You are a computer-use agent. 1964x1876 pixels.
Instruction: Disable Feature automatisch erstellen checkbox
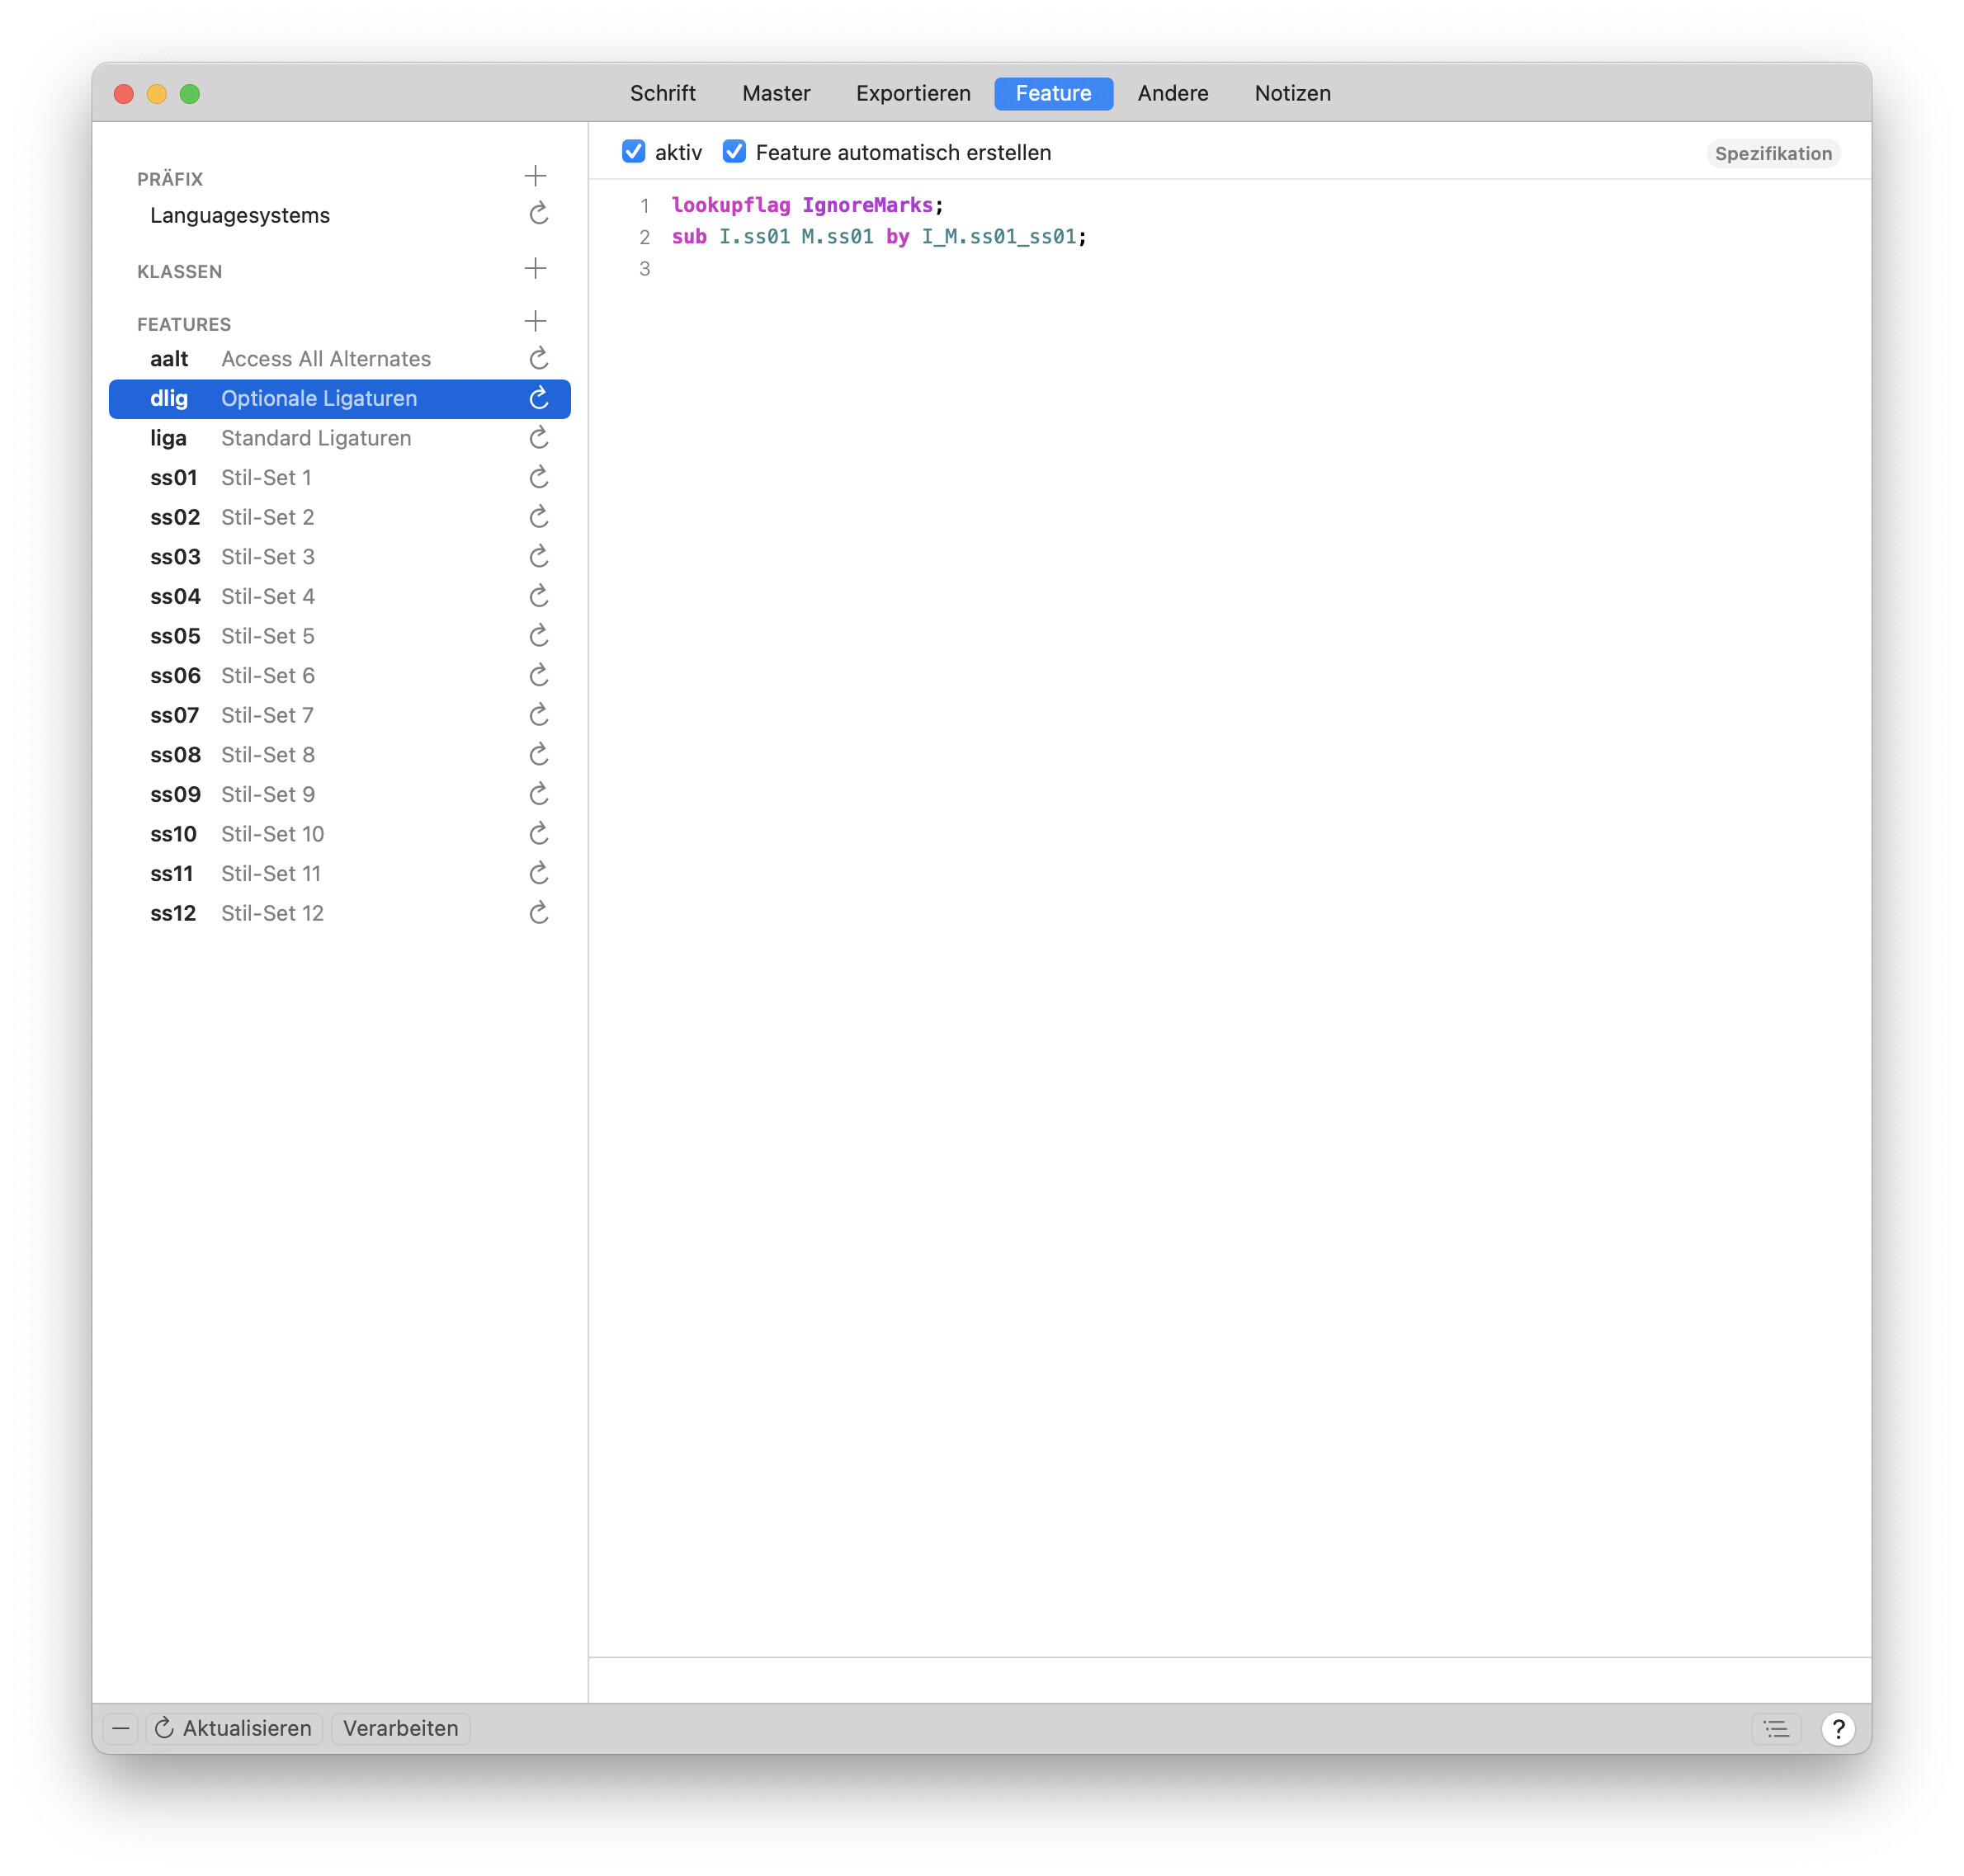click(x=734, y=152)
